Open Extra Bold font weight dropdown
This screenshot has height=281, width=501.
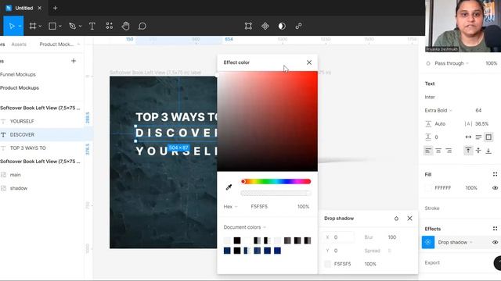(438, 111)
